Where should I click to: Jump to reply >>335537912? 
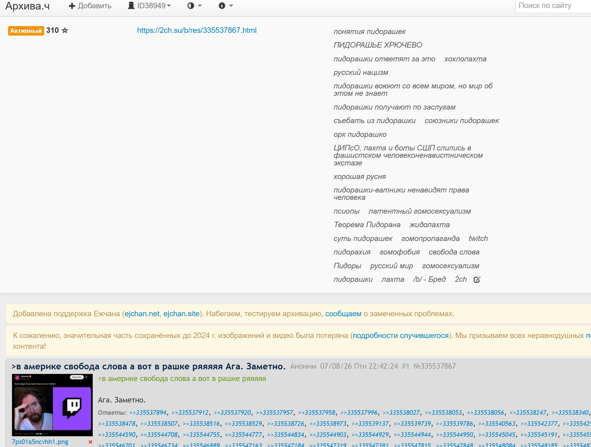click(x=190, y=413)
